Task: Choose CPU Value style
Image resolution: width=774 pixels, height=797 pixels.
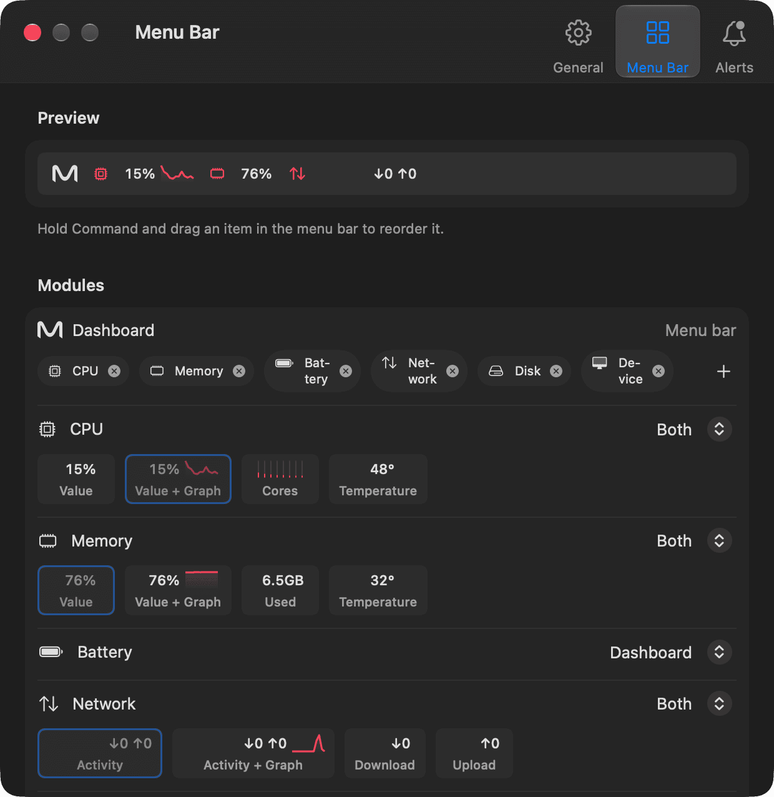Action: (76, 479)
